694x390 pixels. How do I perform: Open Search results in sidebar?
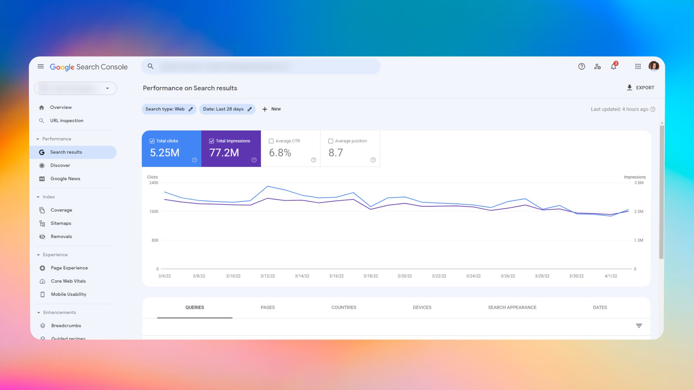click(x=73, y=152)
